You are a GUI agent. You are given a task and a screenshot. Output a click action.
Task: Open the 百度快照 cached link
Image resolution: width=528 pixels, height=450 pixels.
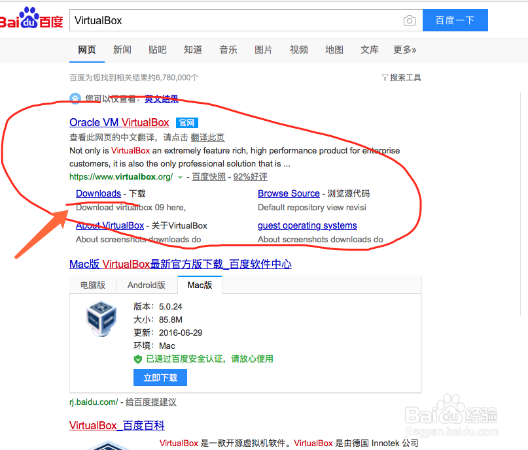point(209,177)
